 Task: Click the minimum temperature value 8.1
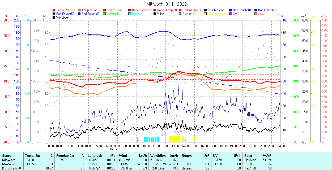pos(51,160)
